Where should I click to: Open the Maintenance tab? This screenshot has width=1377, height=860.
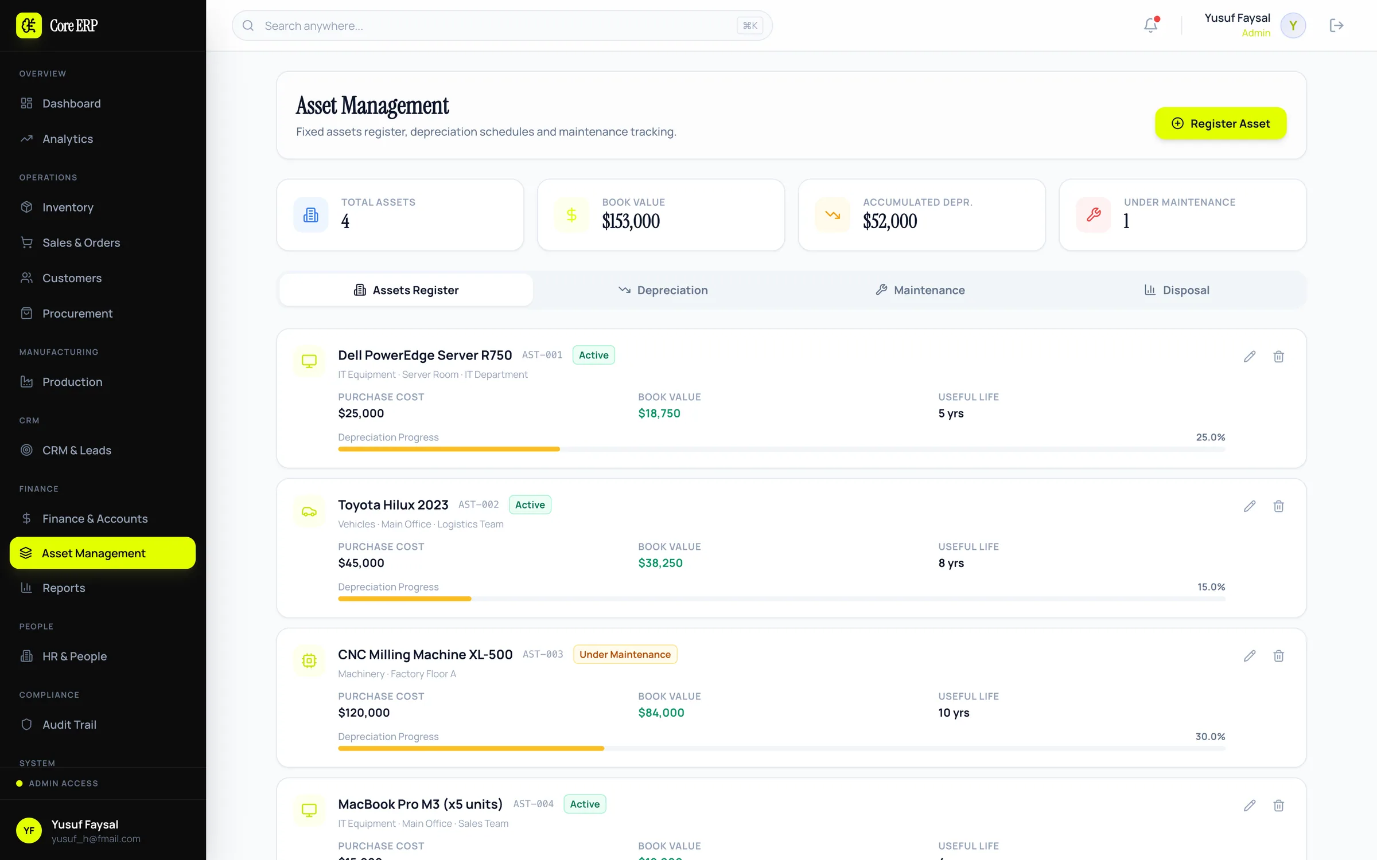click(920, 290)
